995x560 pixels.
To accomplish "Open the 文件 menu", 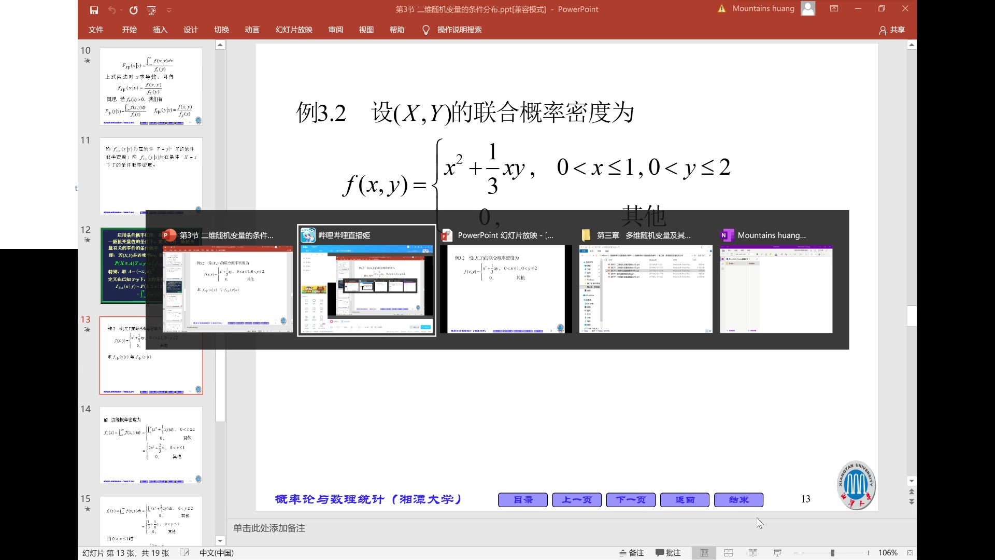I will 96,30.
